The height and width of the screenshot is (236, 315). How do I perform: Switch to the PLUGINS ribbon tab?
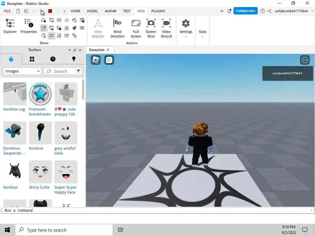[158, 11]
